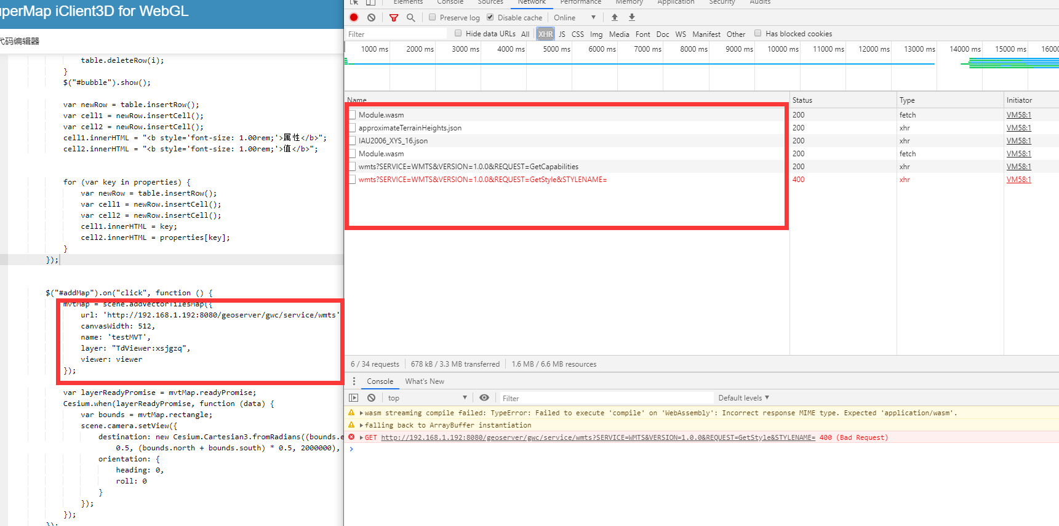Open VM58:1 initiator of approximateTerrainHeights.json
Image resolution: width=1059 pixels, height=526 pixels.
pos(1018,128)
